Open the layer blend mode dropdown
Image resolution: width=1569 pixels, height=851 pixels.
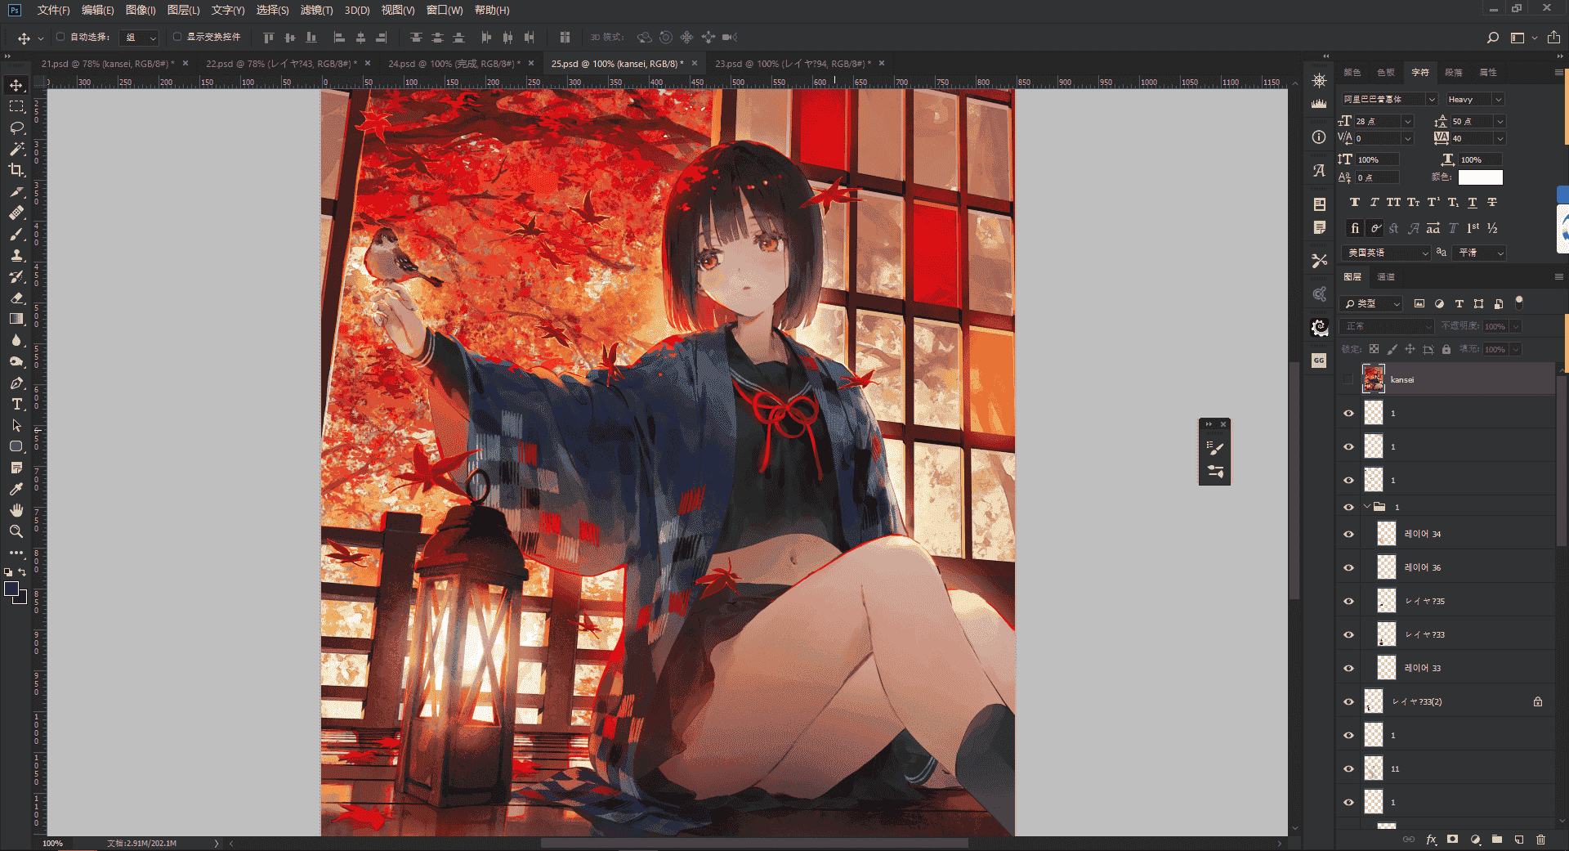click(x=1388, y=326)
